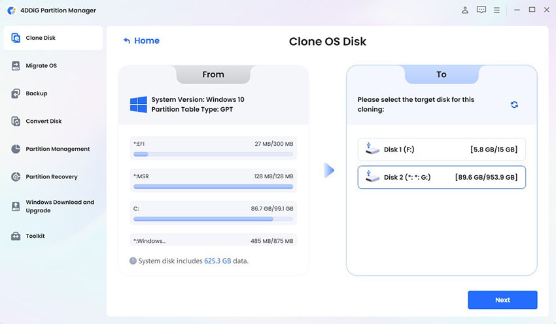Click the EFI partition usage bar
Viewport: 556px width, 324px height.
point(213,154)
